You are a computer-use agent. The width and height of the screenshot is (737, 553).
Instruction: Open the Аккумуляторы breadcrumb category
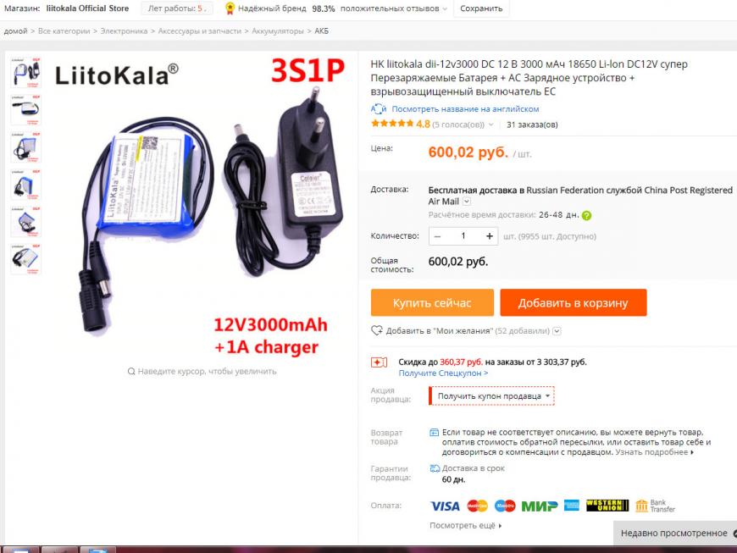(278, 31)
